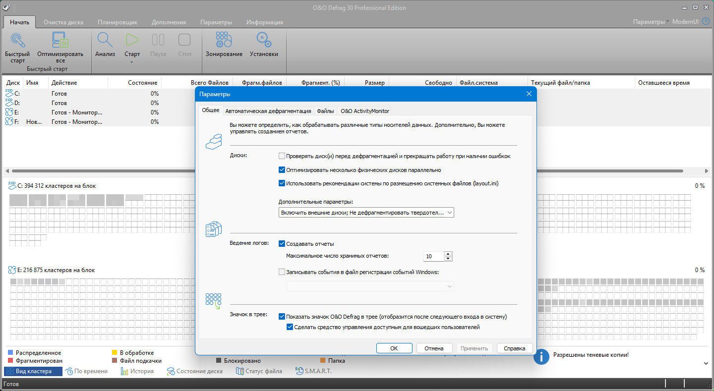Open the Планировщик ribbon tab

pyautogui.click(x=118, y=22)
